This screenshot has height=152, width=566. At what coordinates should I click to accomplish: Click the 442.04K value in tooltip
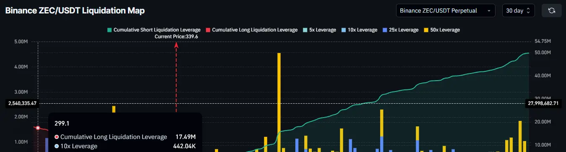[184, 146]
